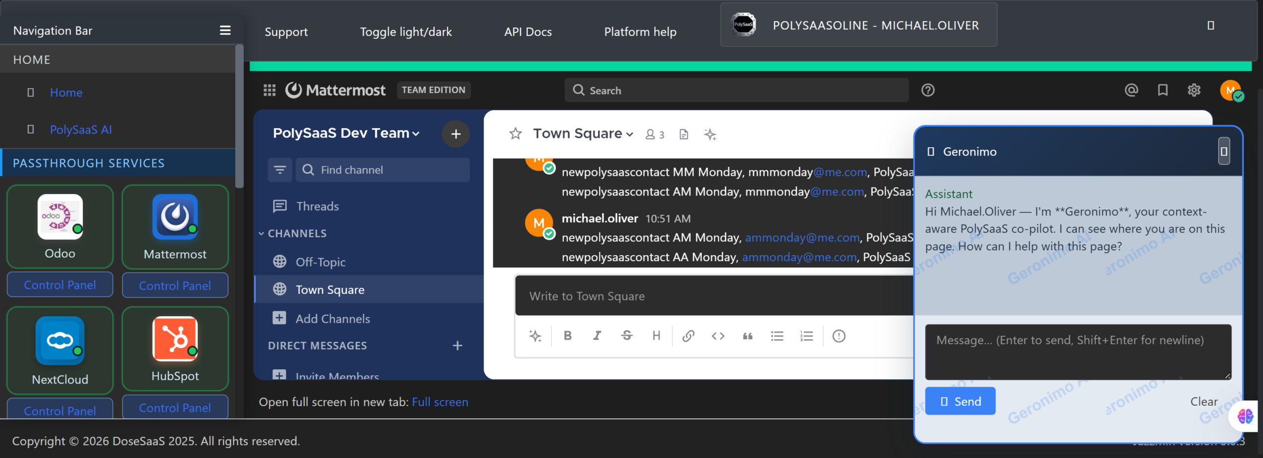Screen dimensions: 1263x458
Task: Apply strikethrough formatting in message toolbar
Action: 627,336
